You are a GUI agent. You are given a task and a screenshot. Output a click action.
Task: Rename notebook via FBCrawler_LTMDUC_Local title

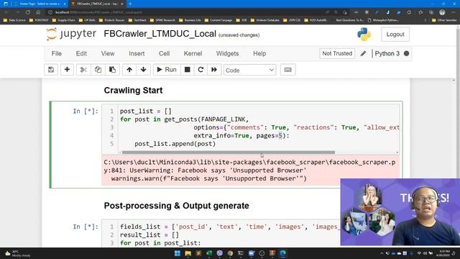point(160,34)
